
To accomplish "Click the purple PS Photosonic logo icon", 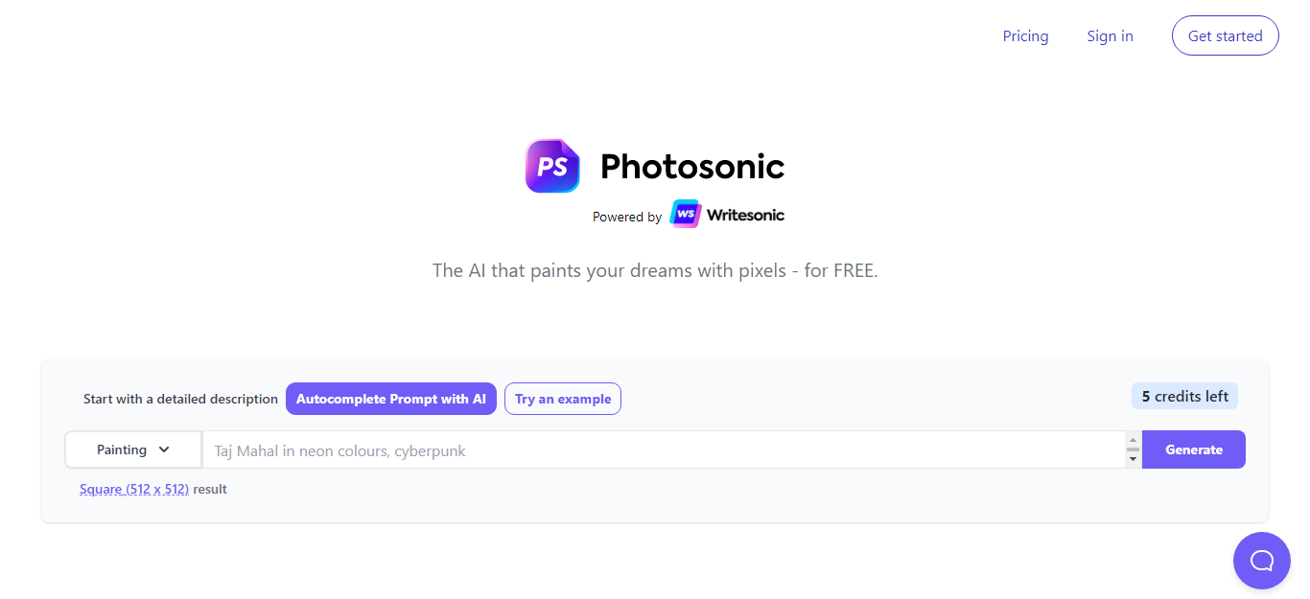I will tap(551, 166).
